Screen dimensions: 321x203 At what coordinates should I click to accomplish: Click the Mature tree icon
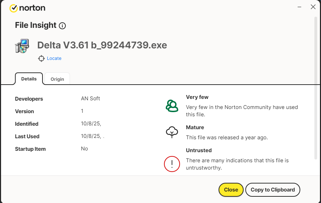click(172, 132)
